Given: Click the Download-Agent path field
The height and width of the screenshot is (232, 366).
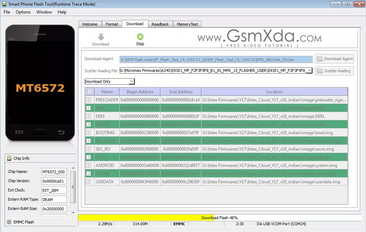Looking at the screenshot, I should pos(216,60).
